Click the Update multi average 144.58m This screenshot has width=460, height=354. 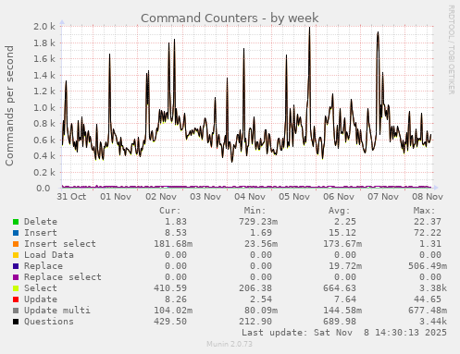click(x=342, y=311)
